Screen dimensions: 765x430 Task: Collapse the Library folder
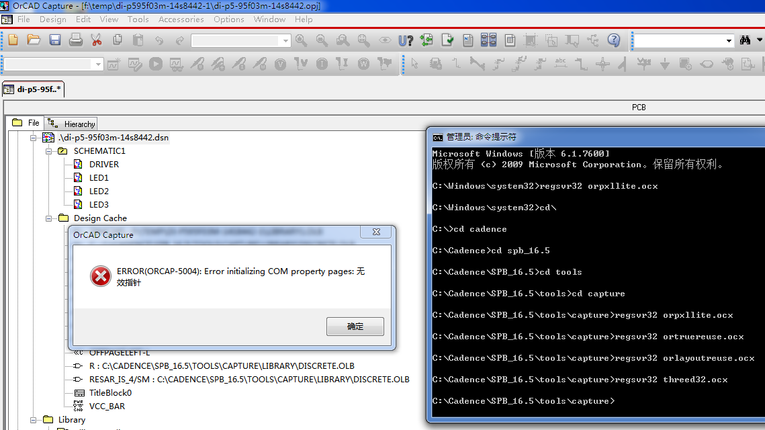[x=33, y=420]
